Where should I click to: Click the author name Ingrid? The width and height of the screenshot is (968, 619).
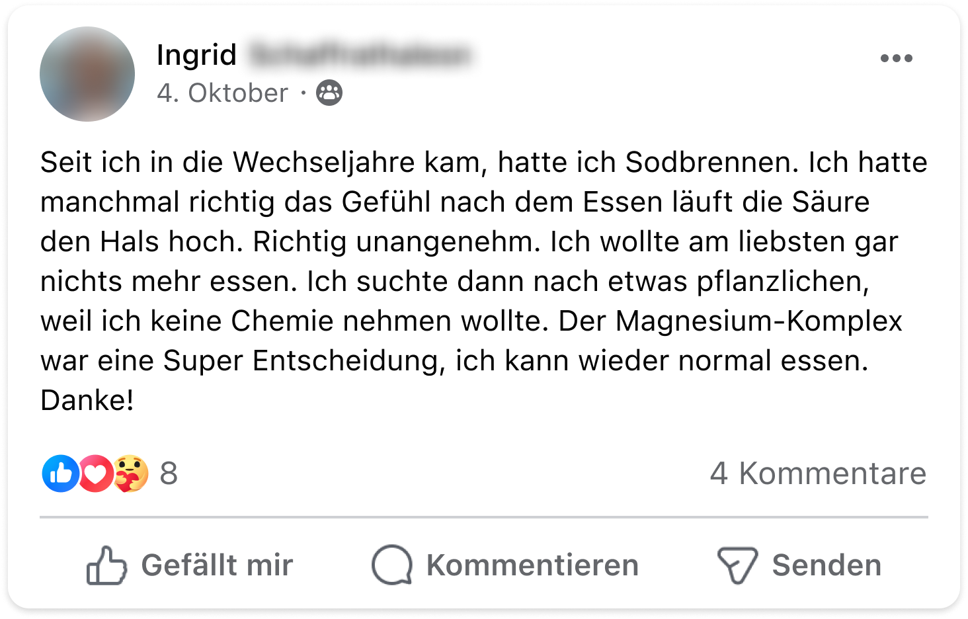[196, 54]
